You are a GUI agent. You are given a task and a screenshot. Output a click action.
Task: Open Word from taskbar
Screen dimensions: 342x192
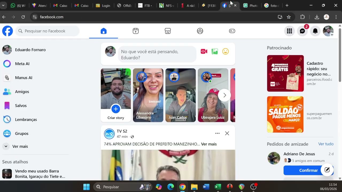point(206,187)
